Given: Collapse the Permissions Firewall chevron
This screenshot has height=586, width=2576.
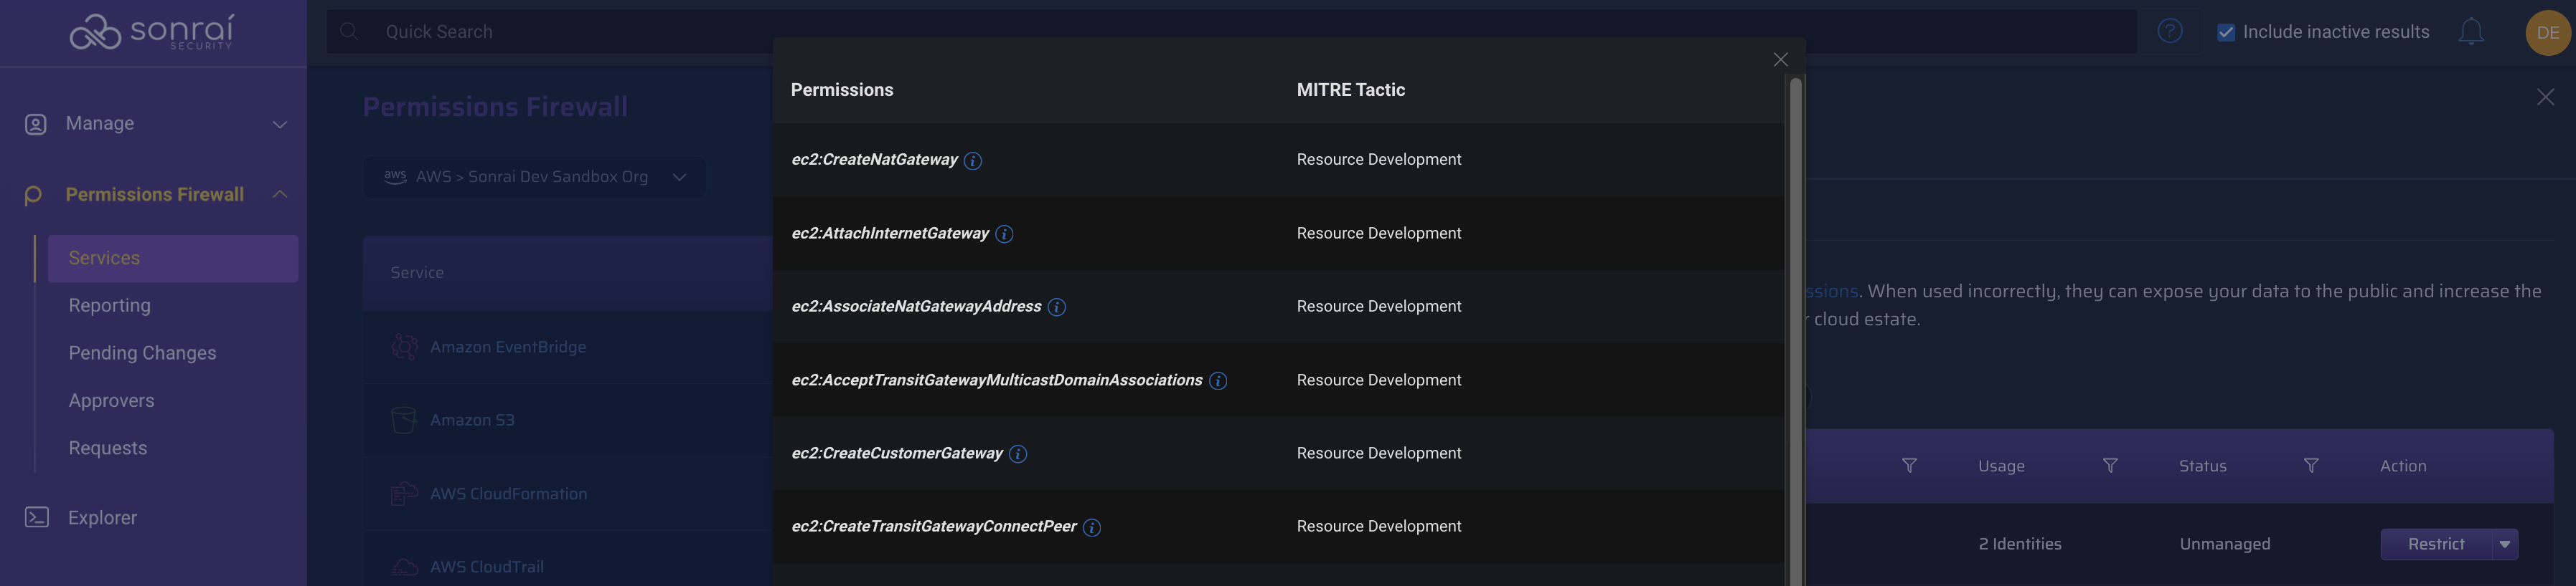Looking at the screenshot, I should (x=280, y=193).
